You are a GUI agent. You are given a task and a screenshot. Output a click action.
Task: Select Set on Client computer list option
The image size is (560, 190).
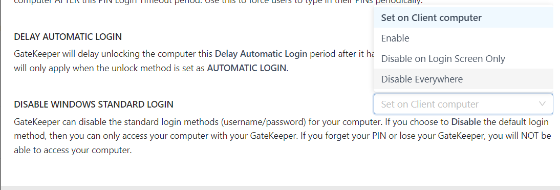click(x=463, y=17)
